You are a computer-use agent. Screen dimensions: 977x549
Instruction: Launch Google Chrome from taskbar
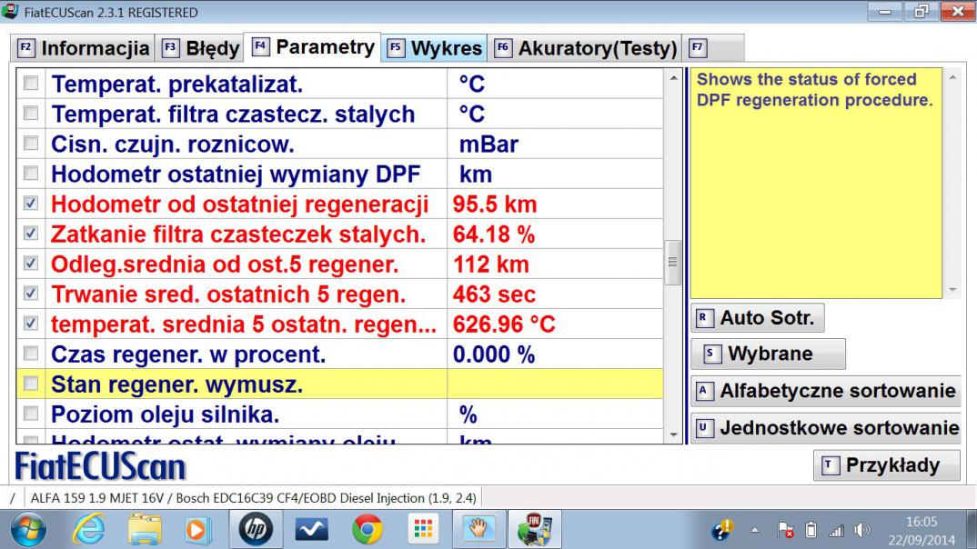[368, 530]
